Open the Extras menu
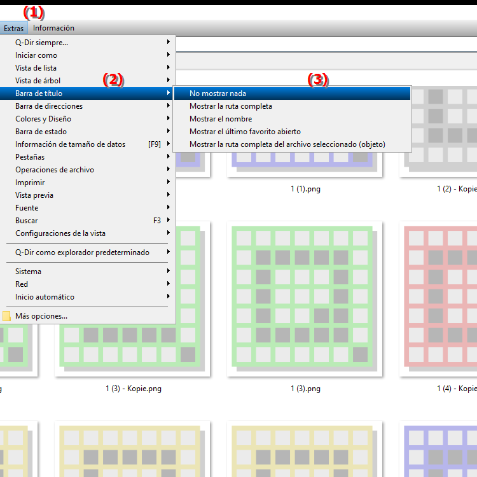477x477 pixels. 14,28
